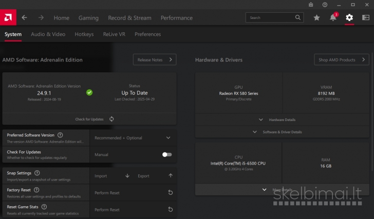374x219 pixels.
Task: Click Intel(R) Core(TM) i5-6500 CPU text
Action: pyautogui.click(x=238, y=163)
